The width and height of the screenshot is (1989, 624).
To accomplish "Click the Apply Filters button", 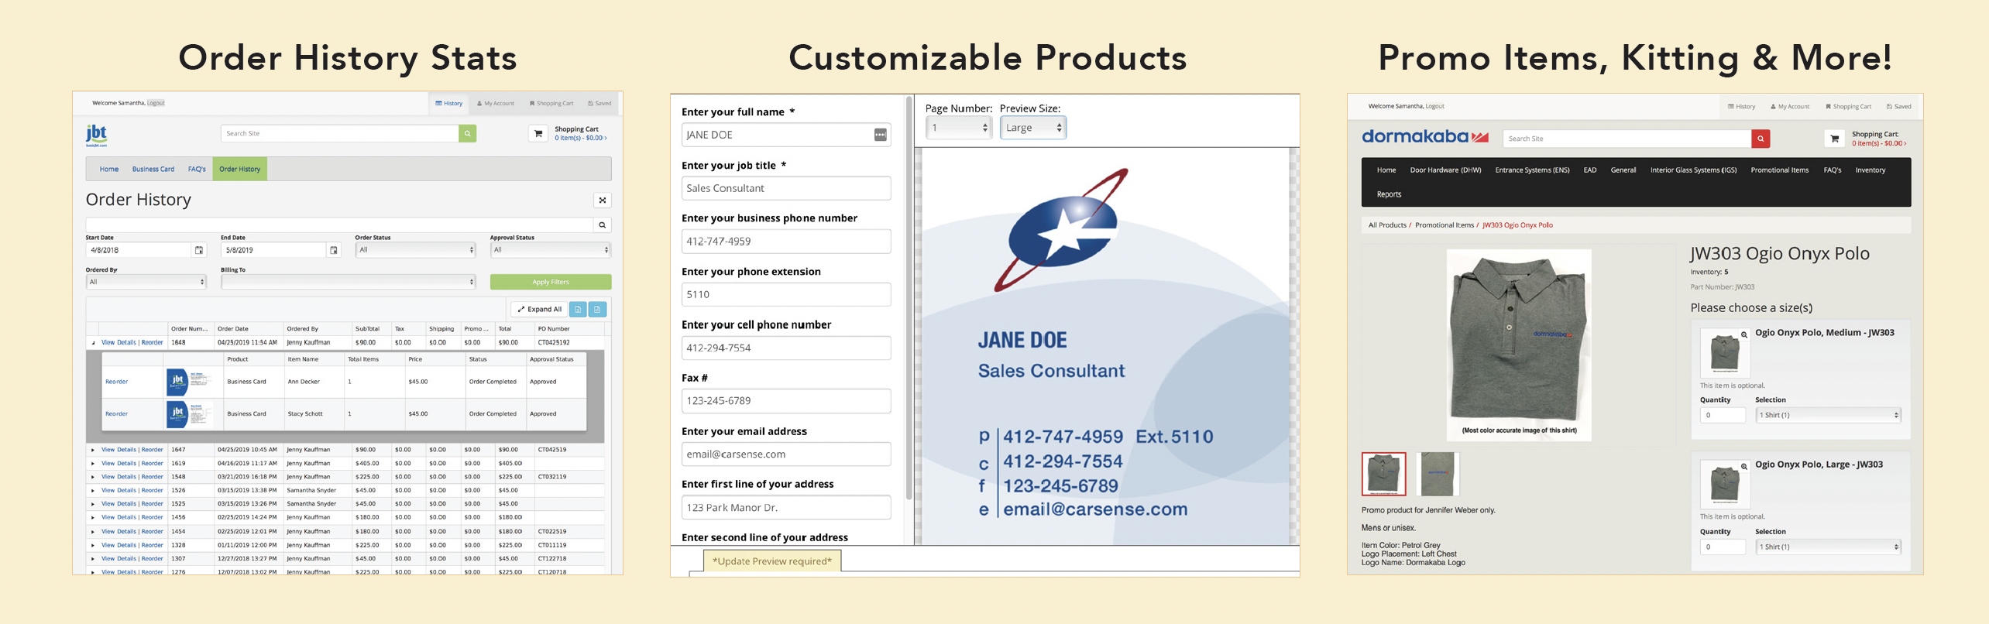I will [551, 283].
